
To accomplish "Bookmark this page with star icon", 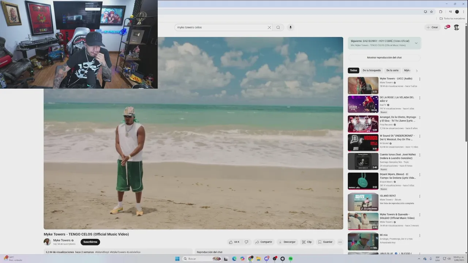I will [431, 12].
